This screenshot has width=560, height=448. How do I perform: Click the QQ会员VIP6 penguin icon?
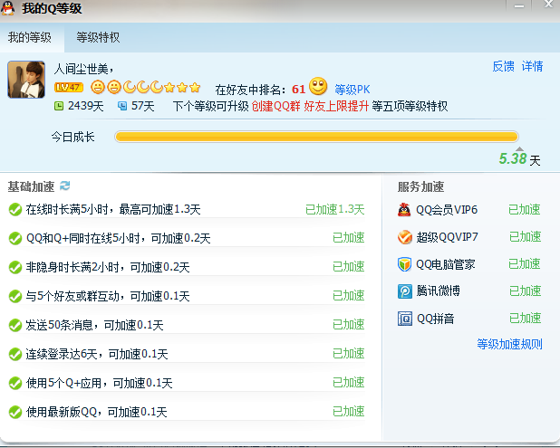pos(404,210)
